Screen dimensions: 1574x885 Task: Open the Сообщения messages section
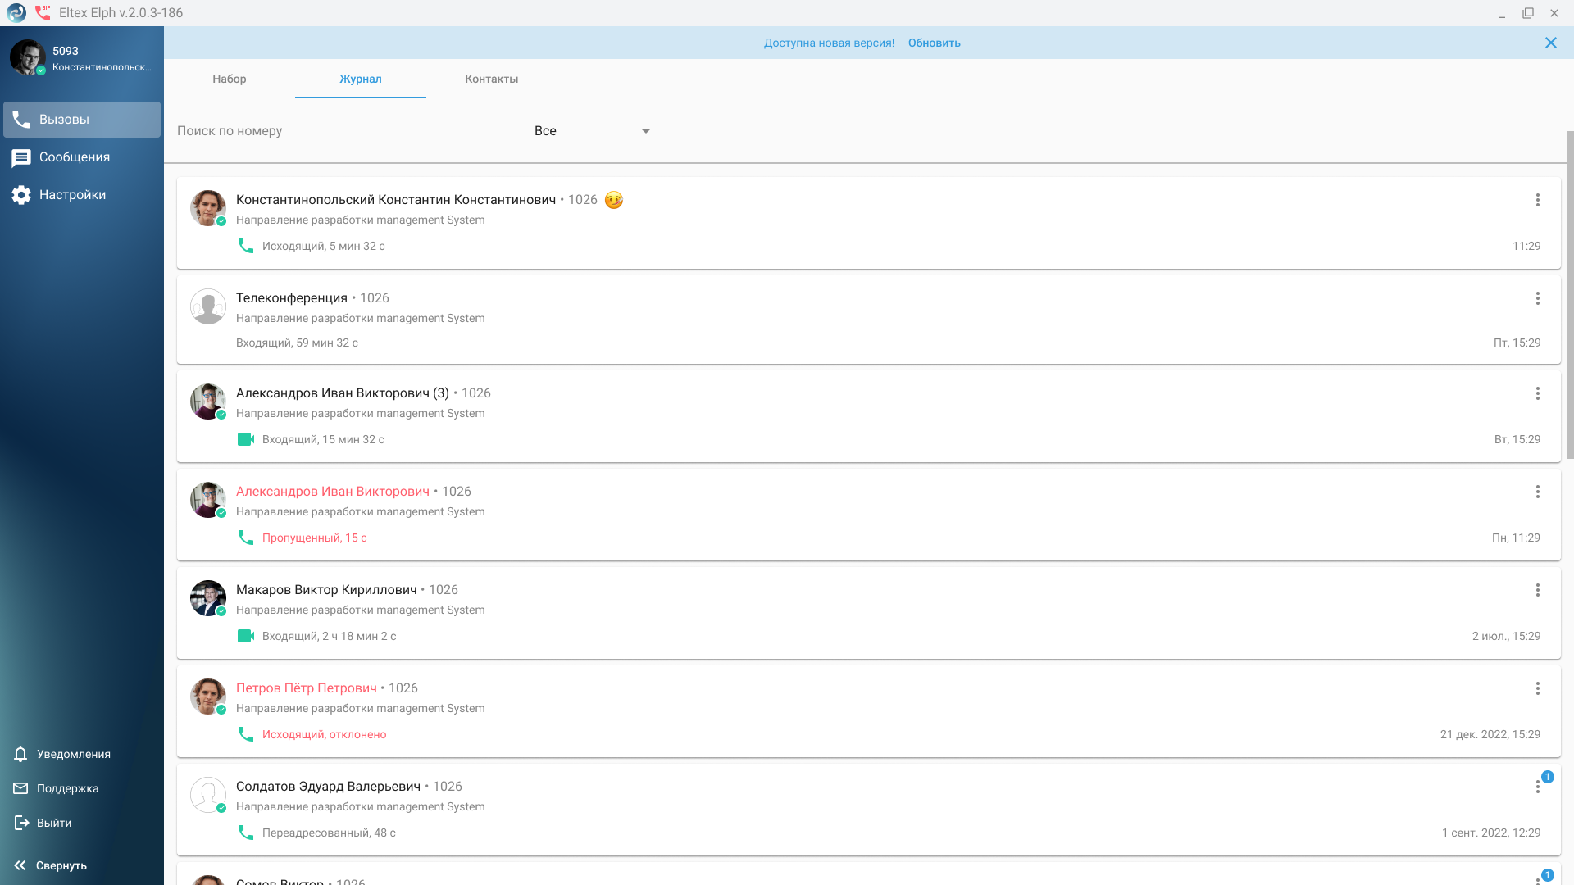[74, 157]
